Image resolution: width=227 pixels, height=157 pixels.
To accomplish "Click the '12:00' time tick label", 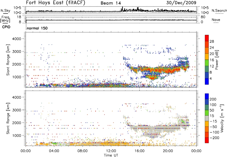I will [x=111, y=151].
